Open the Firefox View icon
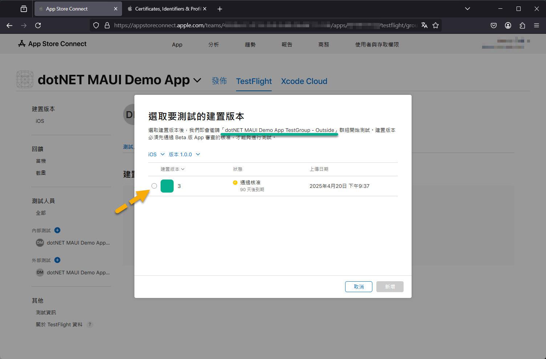The height and width of the screenshot is (359, 546). coord(24,9)
